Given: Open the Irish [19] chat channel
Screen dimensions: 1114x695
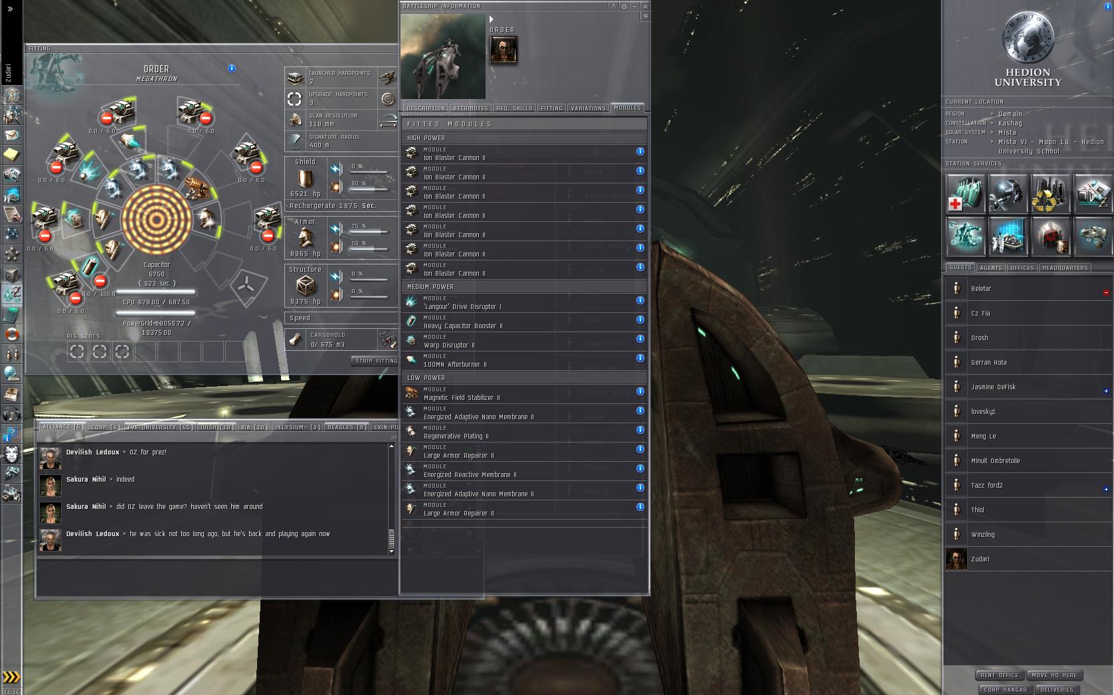Looking at the screenshot, I should (217, 427).
